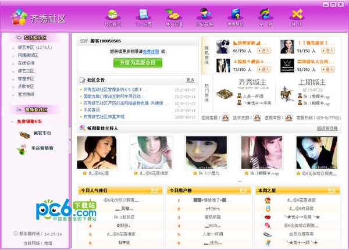Select the 视频游戏区 section header
This screenshot has width=349, height=250.
point(35,109)
